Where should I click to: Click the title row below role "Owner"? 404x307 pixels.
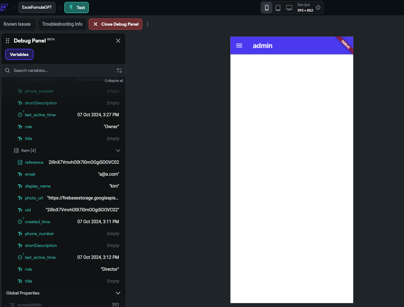click(63, 138)
